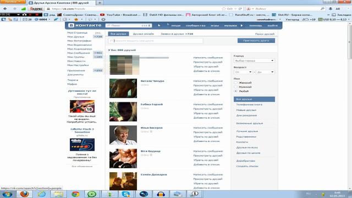Screen dimensions: 352x198
Task: Click the ВКонтакте logo
Action: tap(85, 25)
